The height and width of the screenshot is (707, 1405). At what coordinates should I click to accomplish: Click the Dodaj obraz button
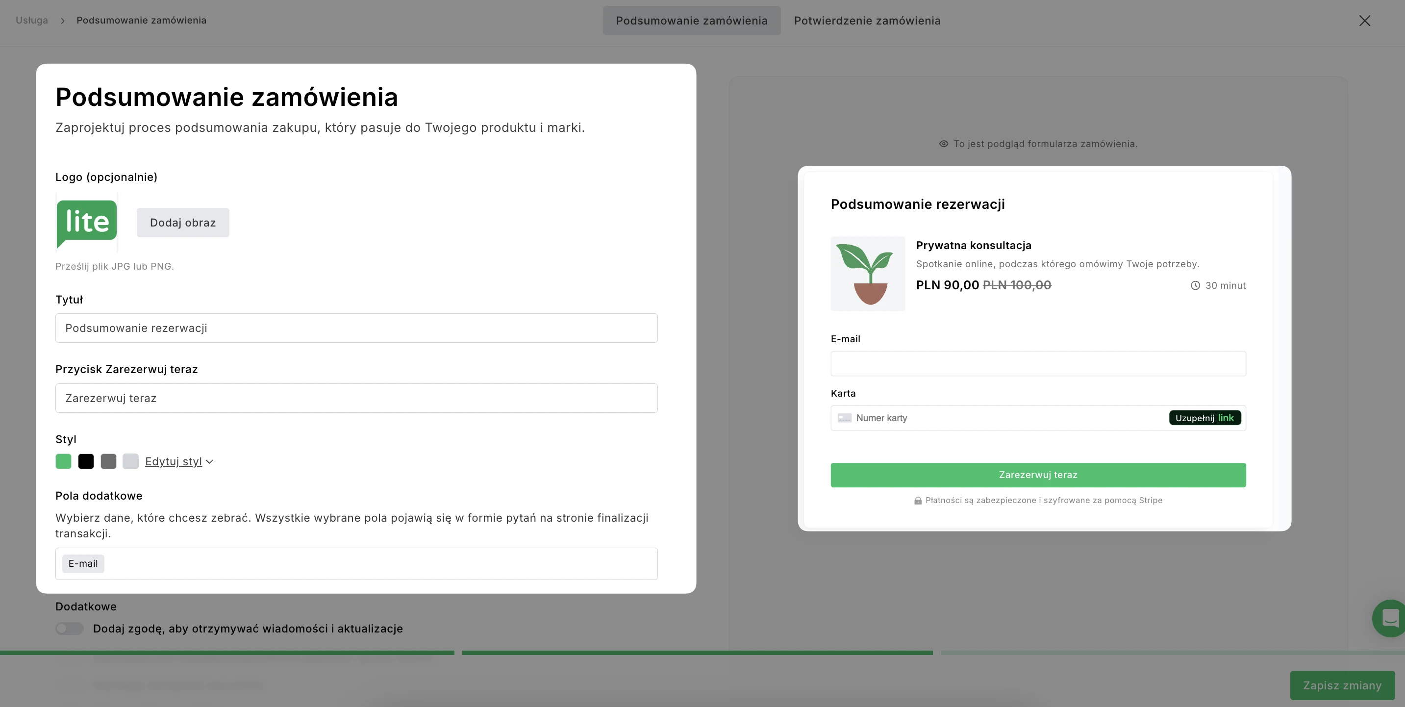(x=183, y=223)
